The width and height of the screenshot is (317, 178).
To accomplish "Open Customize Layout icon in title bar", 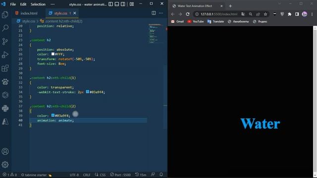I will (132, 4).
